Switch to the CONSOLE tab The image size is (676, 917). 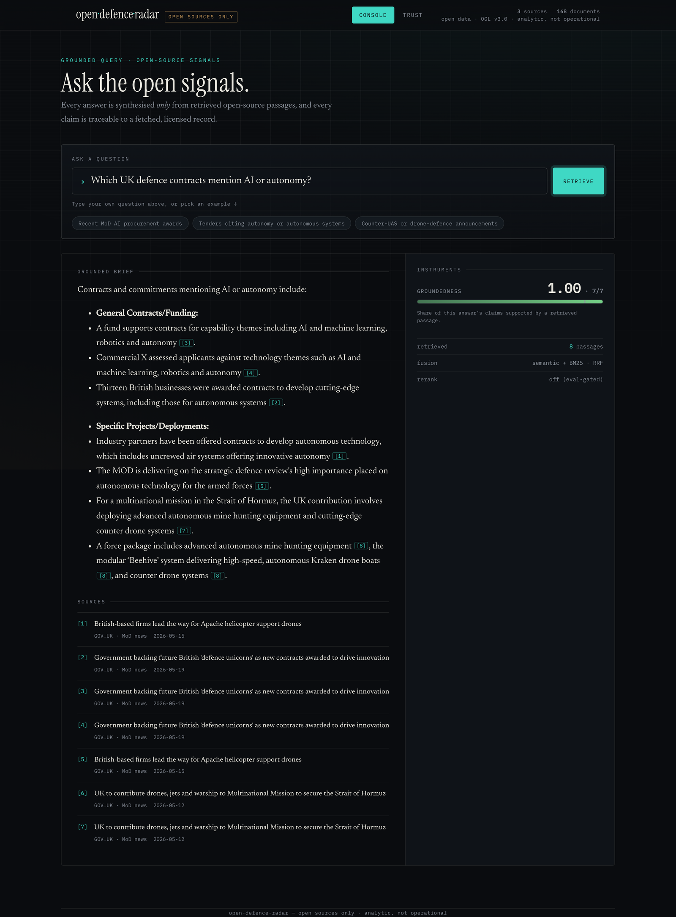373,15
